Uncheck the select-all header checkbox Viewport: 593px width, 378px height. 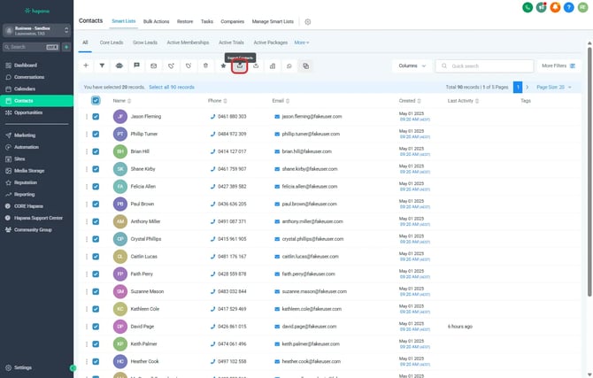(x=96, y=101)
